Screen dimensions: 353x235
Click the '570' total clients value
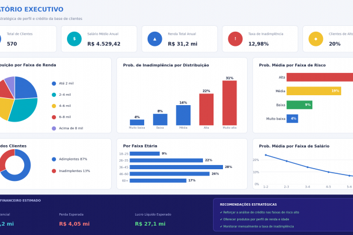pos(12,44)
